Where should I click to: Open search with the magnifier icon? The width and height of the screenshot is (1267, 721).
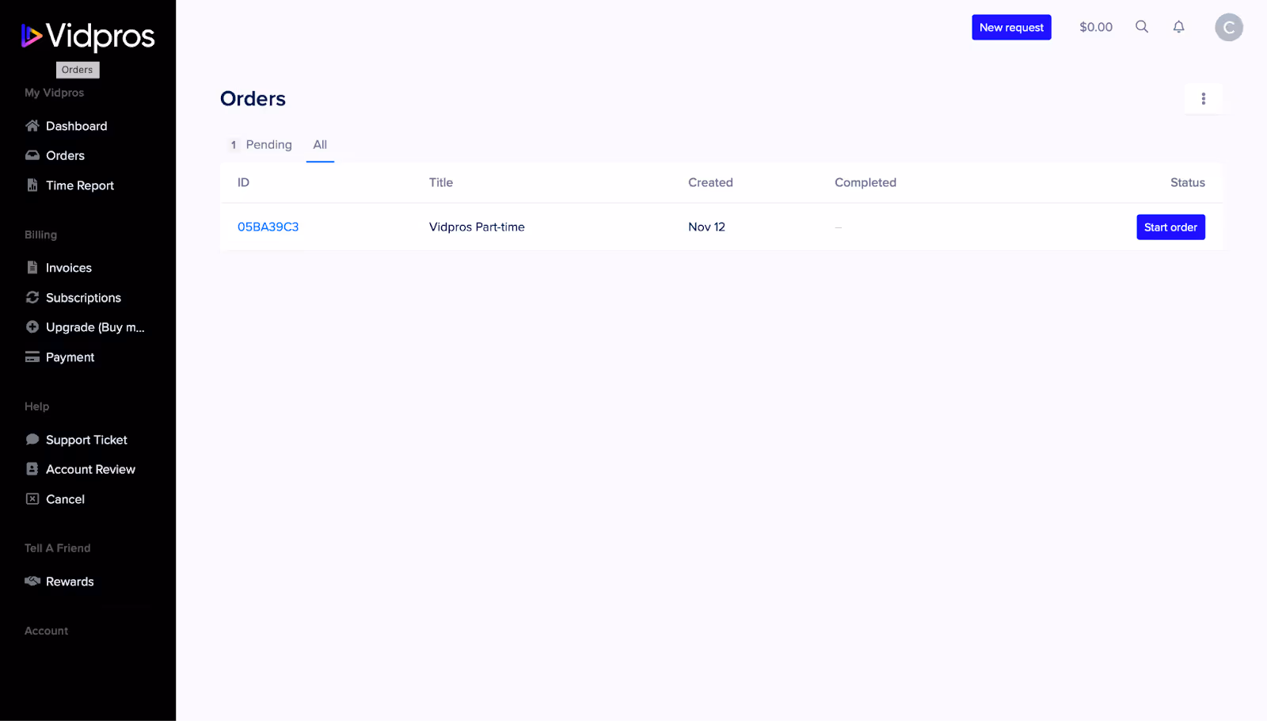[x=1142, y=27]
